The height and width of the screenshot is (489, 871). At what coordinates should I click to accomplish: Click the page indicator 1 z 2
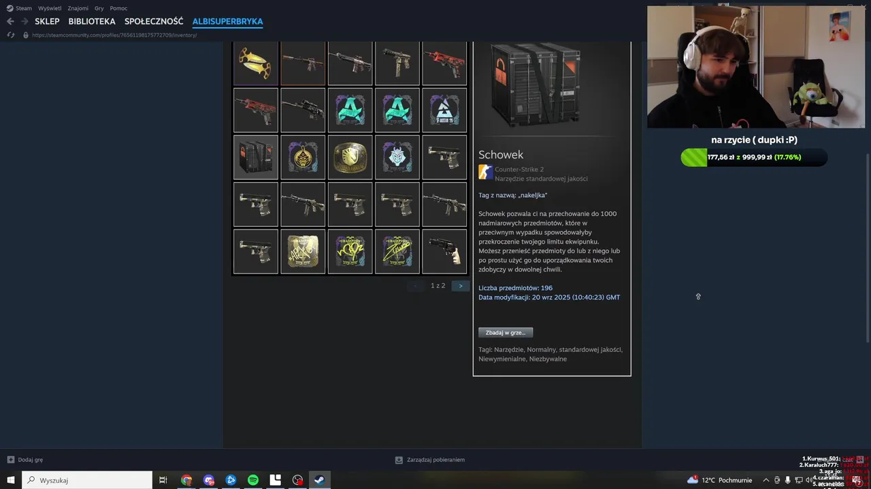coord(438,286)
